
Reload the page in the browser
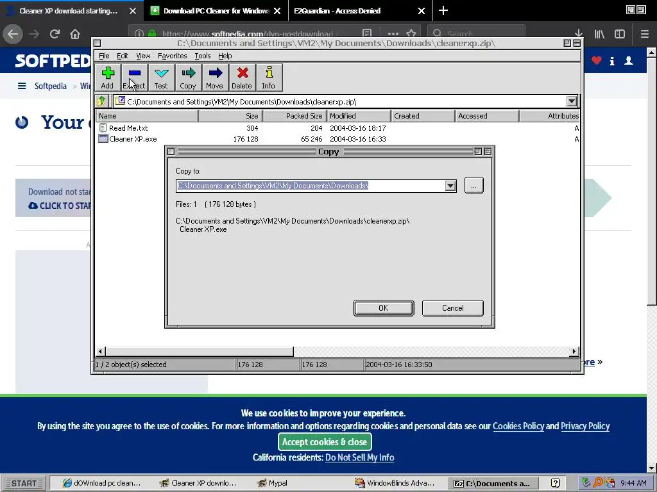55,34
